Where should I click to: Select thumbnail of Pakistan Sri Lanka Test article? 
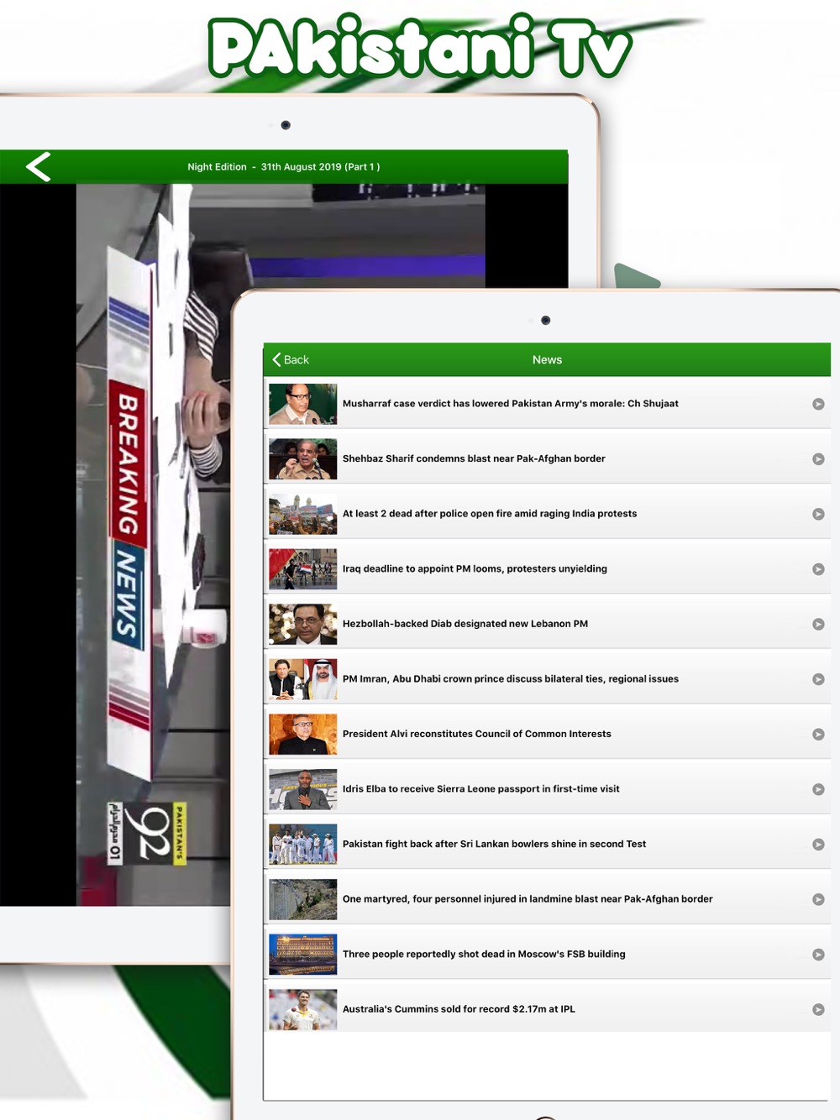303,844
